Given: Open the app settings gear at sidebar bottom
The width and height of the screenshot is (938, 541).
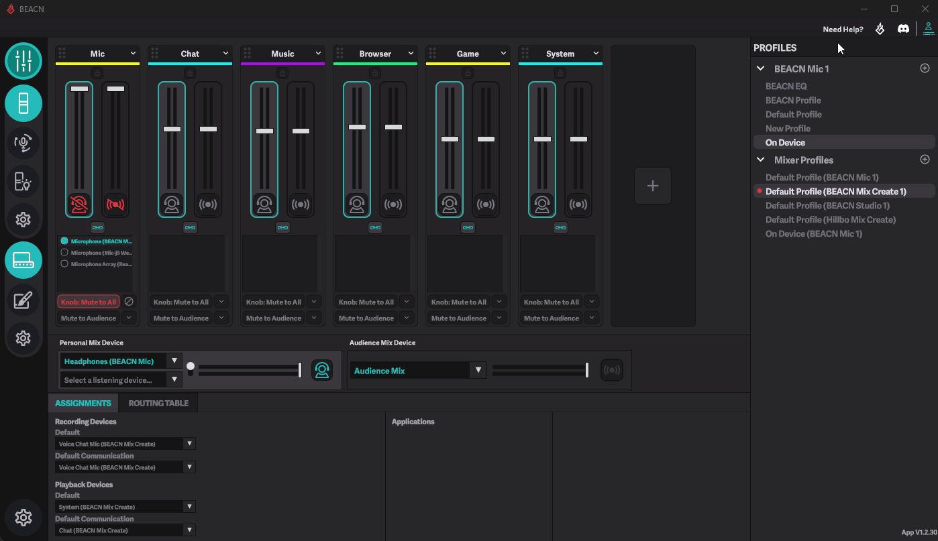Looking at the screenshot, I should coord(23,518).
